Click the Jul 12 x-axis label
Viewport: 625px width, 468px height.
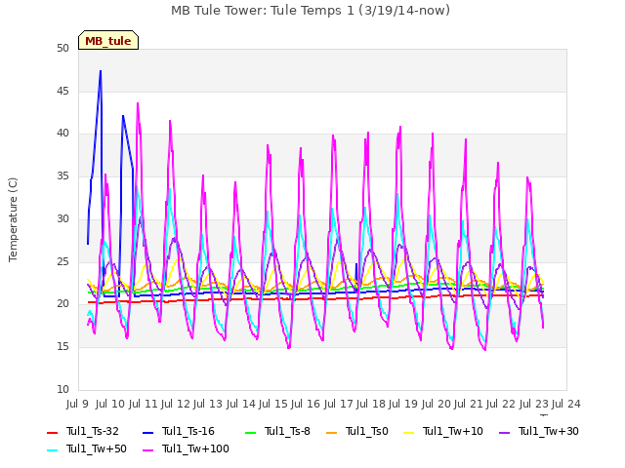[175, 404]
